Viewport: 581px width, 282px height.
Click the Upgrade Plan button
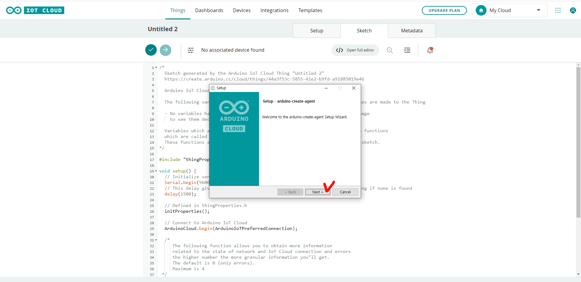pos(444,10)
